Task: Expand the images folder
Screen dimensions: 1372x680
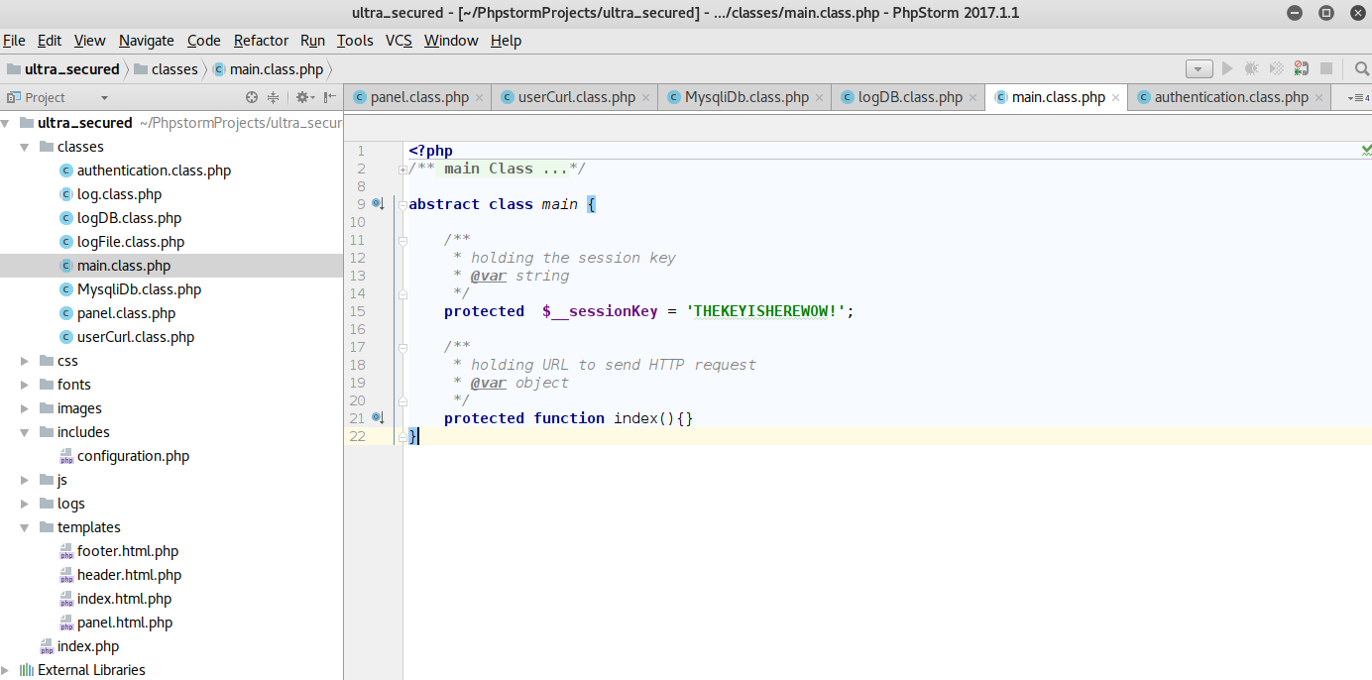Action: point(25,408)
